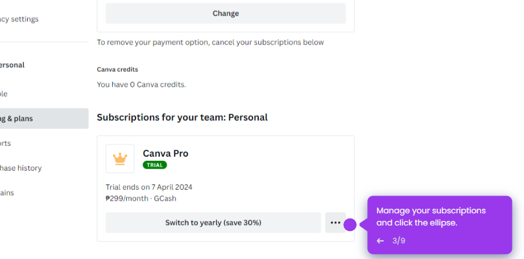
Task: Click the 3/9 step counter in tooltip
Action: [398, 240]
